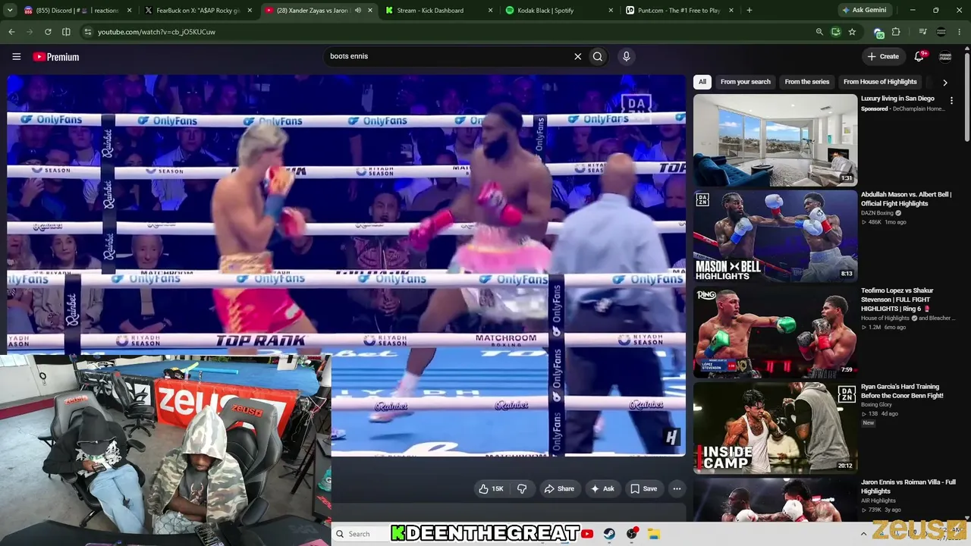
Task: Go to YouTube Premium home logo
Action: point(56,57)
